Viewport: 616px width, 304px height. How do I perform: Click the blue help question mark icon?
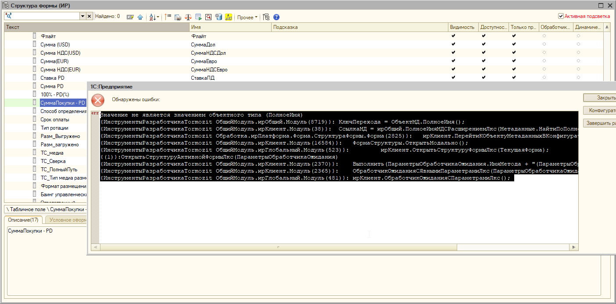[x=276, y=17]
